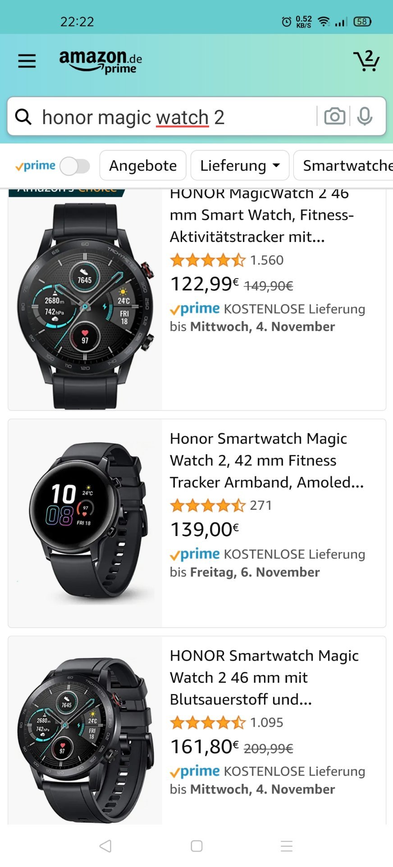Tap the magnifier icon in search bar
393x867 pixels.
23,117
